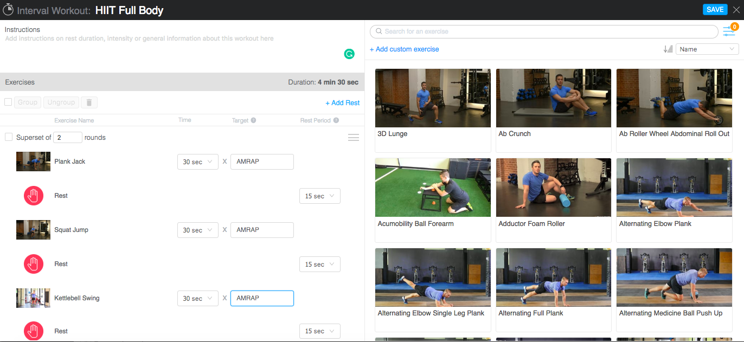Open Kettlebell Swing time dropdown

(x=198, y=299)
